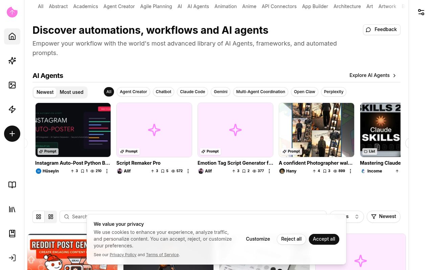The width and height of the screenshot is (433, 270).
Task: Switch to Newest AI agents
Action: pos(45,92)
